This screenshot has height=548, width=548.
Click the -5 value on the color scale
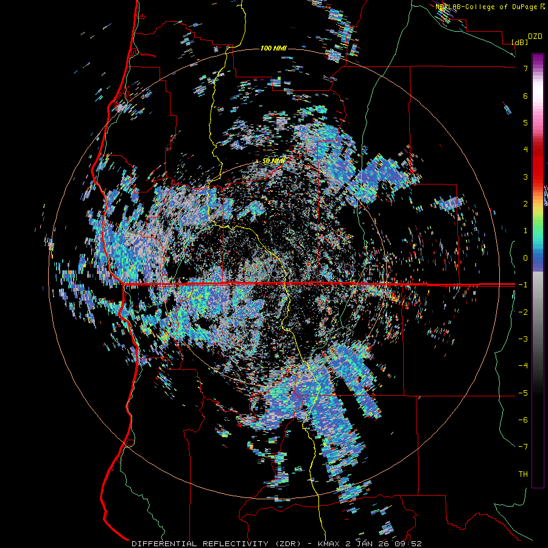tap(523, 393)
